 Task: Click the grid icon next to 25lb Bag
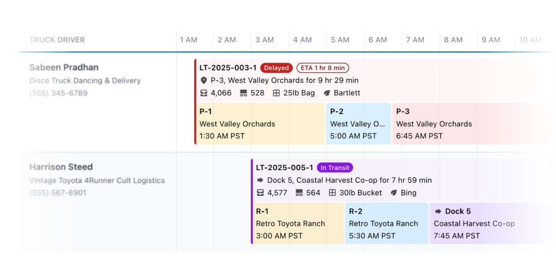pyautogui.click(x=276, y=93)
